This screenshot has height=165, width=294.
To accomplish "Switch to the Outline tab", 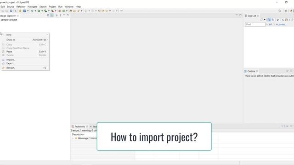I will [x=251, y=71].
